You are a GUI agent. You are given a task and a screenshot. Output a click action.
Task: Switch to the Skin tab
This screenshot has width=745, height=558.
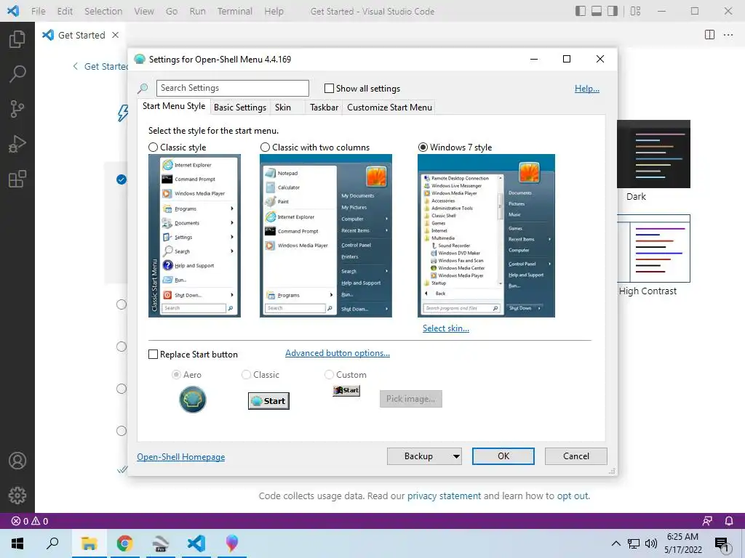pos(283,108)
